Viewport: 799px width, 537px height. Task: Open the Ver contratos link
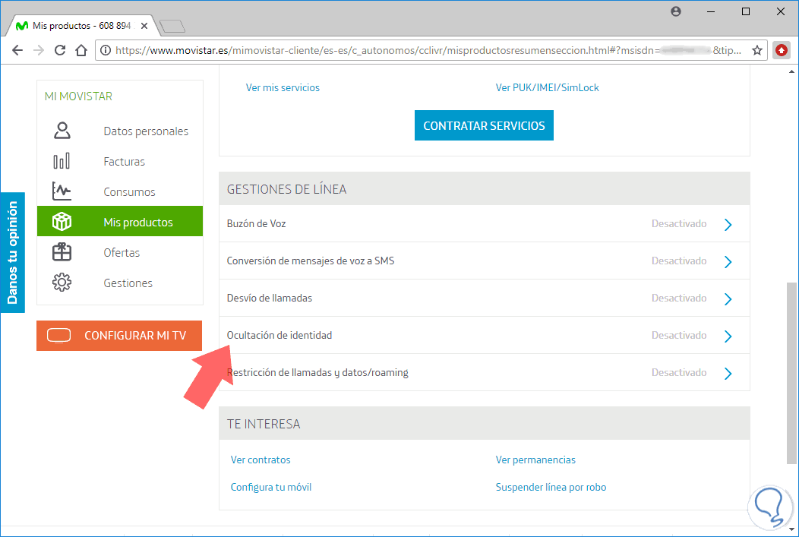click(x=261, y=460)
